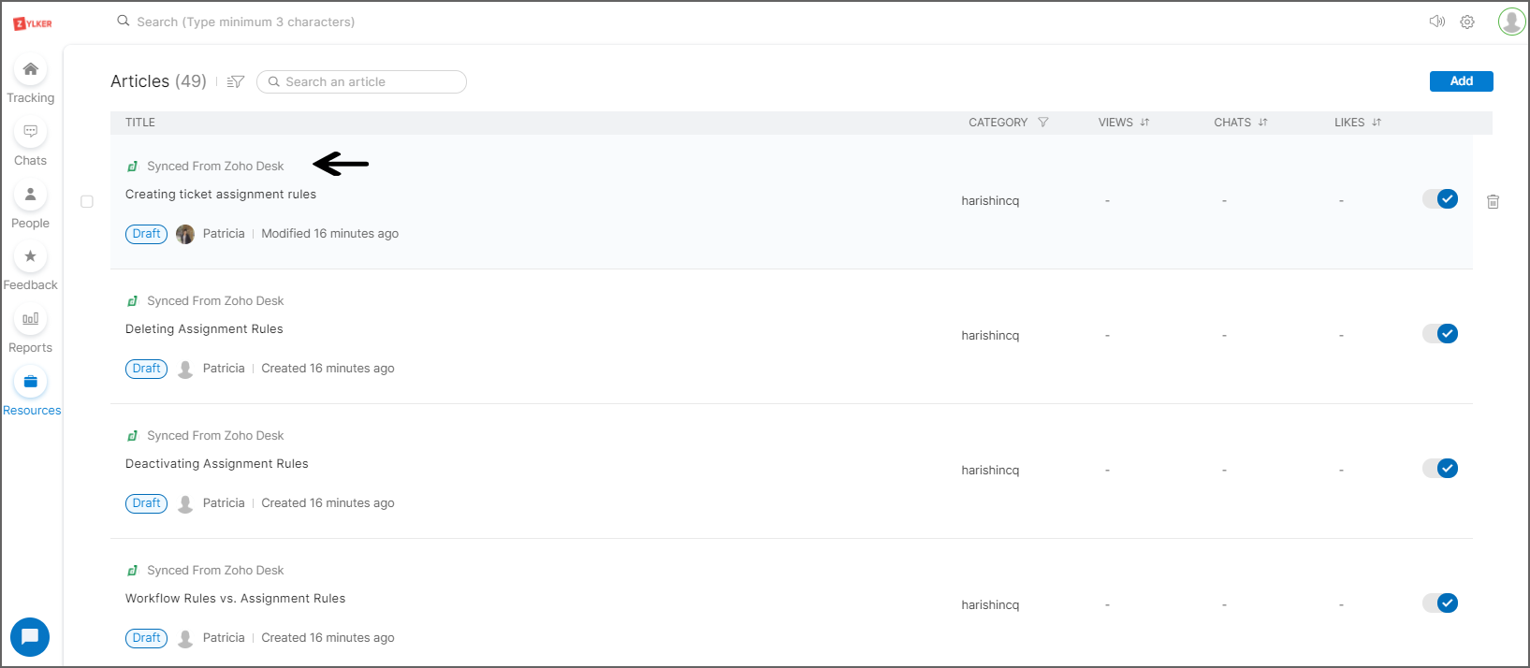Open the Feedback star icon

click(30, 257)
